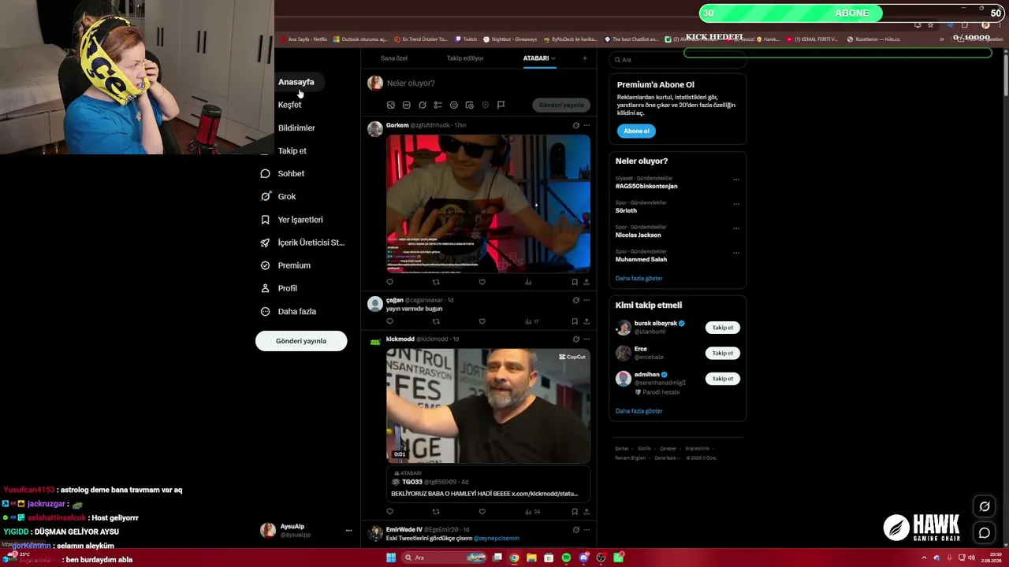Follow burak albayrak with Takip et
The width and height of the screenshot is (1009, 567).
722,328
